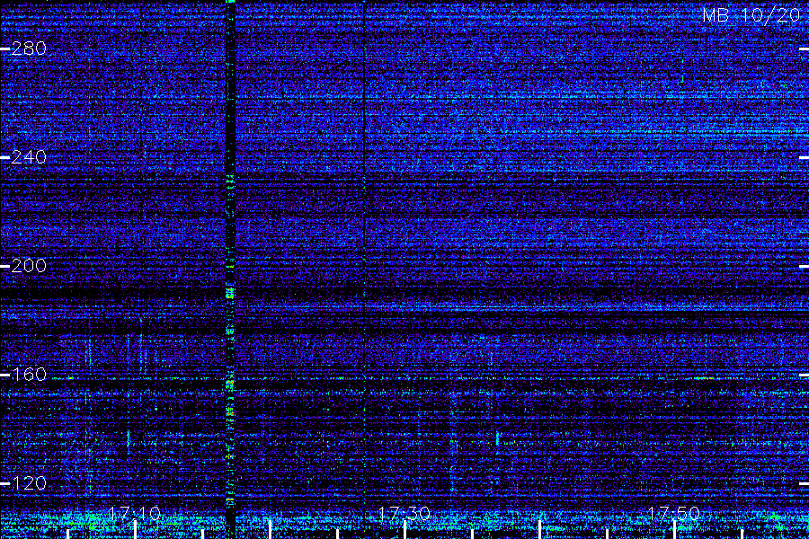Image resolution: width=809 pixels, height=539 pixels.
Task: Click the 160 frequency axis label
Action: 29,375
